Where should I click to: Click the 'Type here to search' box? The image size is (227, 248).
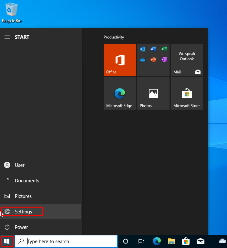71,241
